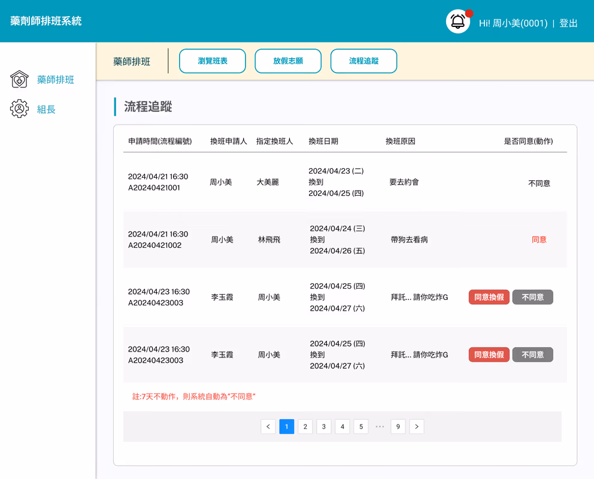Click the 是否同意(動作) column header

coord(529,141)
